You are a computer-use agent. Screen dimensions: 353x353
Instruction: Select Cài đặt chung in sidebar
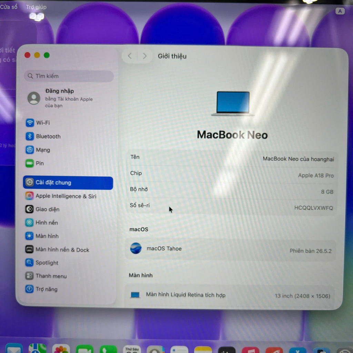coord(68,183)
